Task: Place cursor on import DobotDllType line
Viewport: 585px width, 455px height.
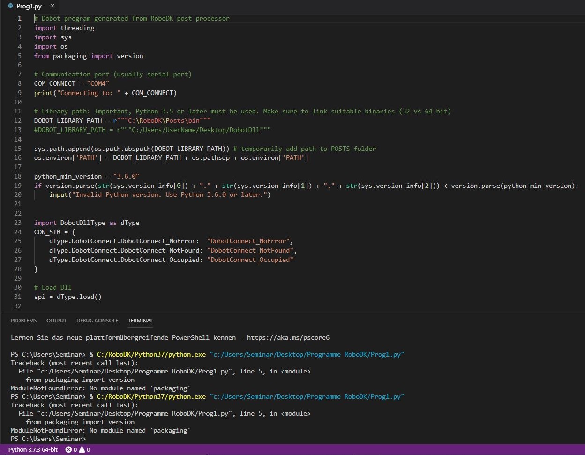Action: (87, 223)
